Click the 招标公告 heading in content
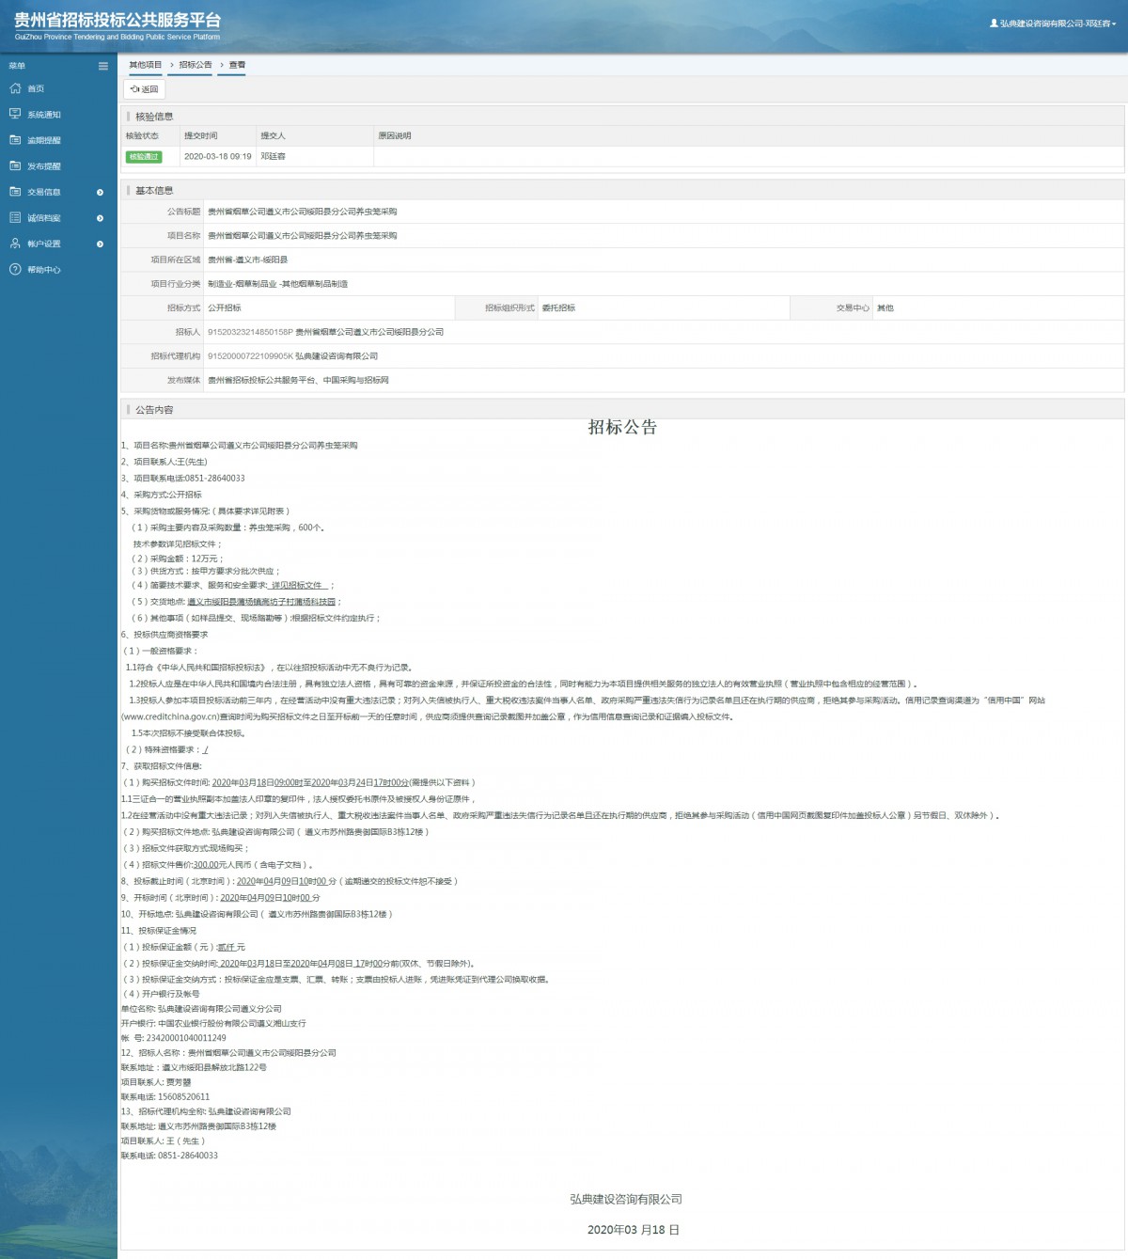This screenshot has width=1128, height=1259. point(622,427)
